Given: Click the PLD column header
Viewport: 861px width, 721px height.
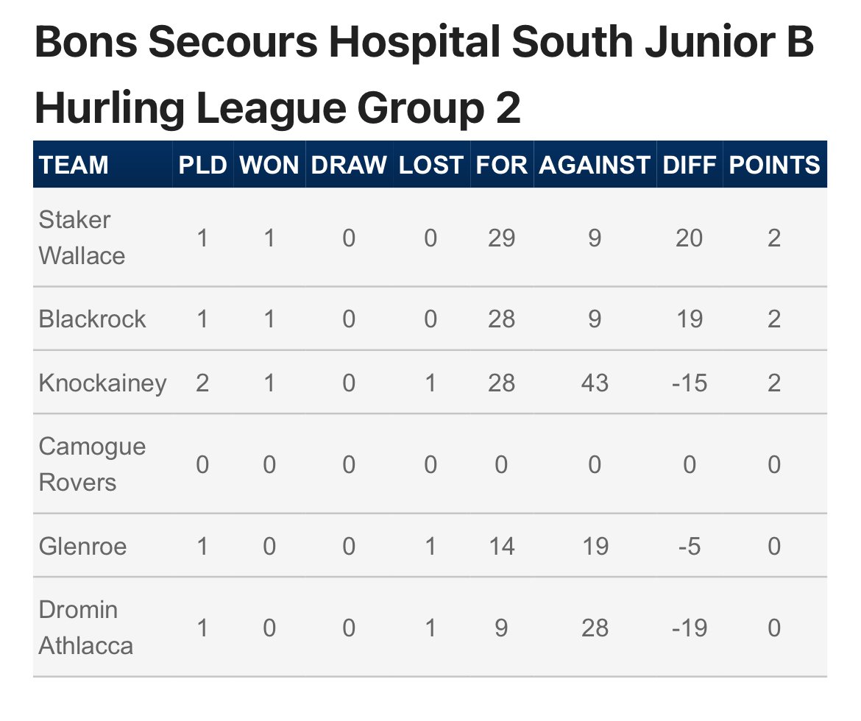Looking at the screenshot, I should (202, 166).
